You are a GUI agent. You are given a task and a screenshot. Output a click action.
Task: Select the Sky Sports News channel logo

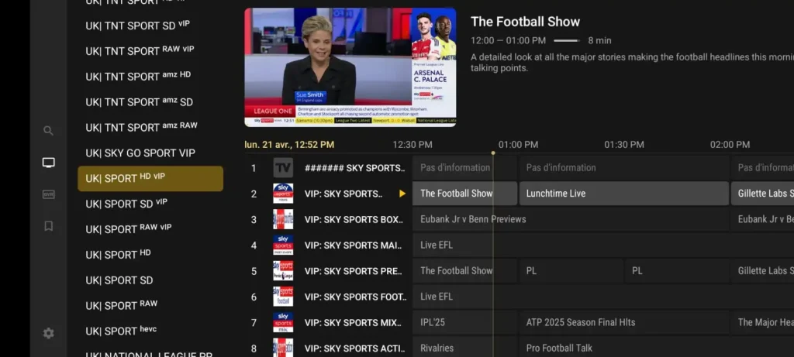click(283, 194)
